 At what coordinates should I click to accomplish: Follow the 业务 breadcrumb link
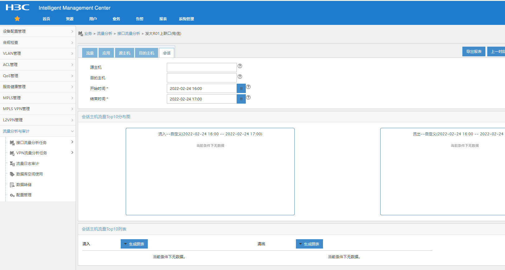[x=88, y=34]
